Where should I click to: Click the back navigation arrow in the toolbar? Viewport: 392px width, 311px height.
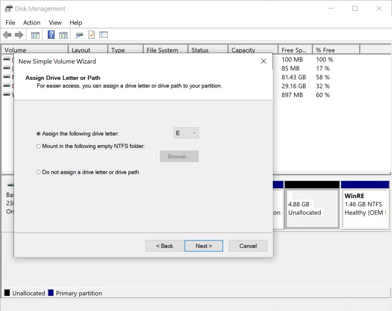point(7,35)
